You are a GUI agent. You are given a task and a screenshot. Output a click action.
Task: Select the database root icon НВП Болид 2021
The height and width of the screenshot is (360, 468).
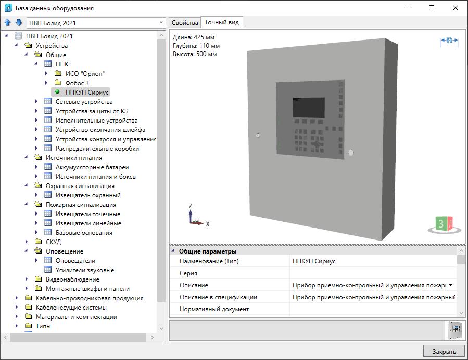click(x=18, y=36)
